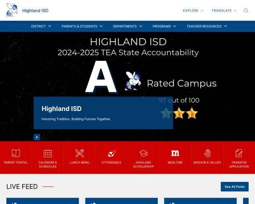Click the Transfer Application paper icon
Viewport: 255px width, 204px height.
click(x=239, y=153)
